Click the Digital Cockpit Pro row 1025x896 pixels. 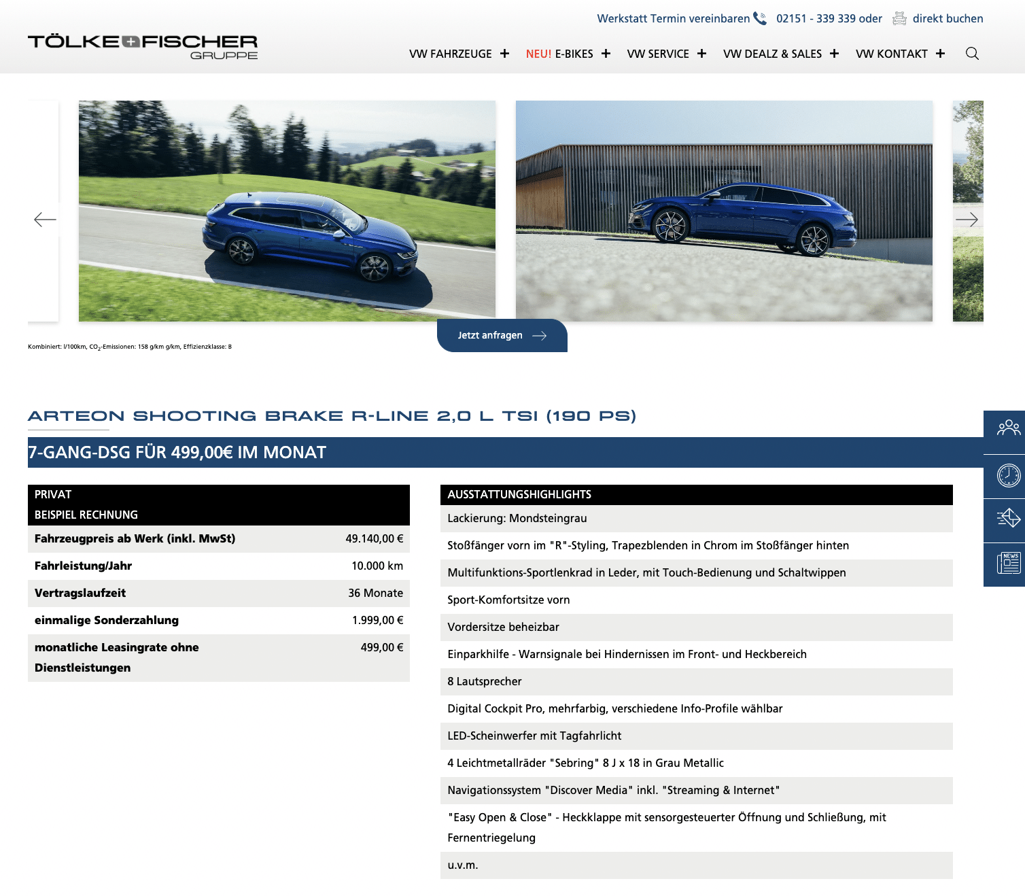697,709
